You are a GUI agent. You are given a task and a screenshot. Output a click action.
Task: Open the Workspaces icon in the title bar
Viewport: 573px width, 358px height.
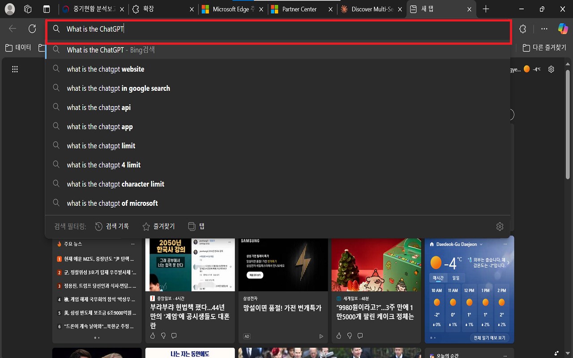point(28,9)
